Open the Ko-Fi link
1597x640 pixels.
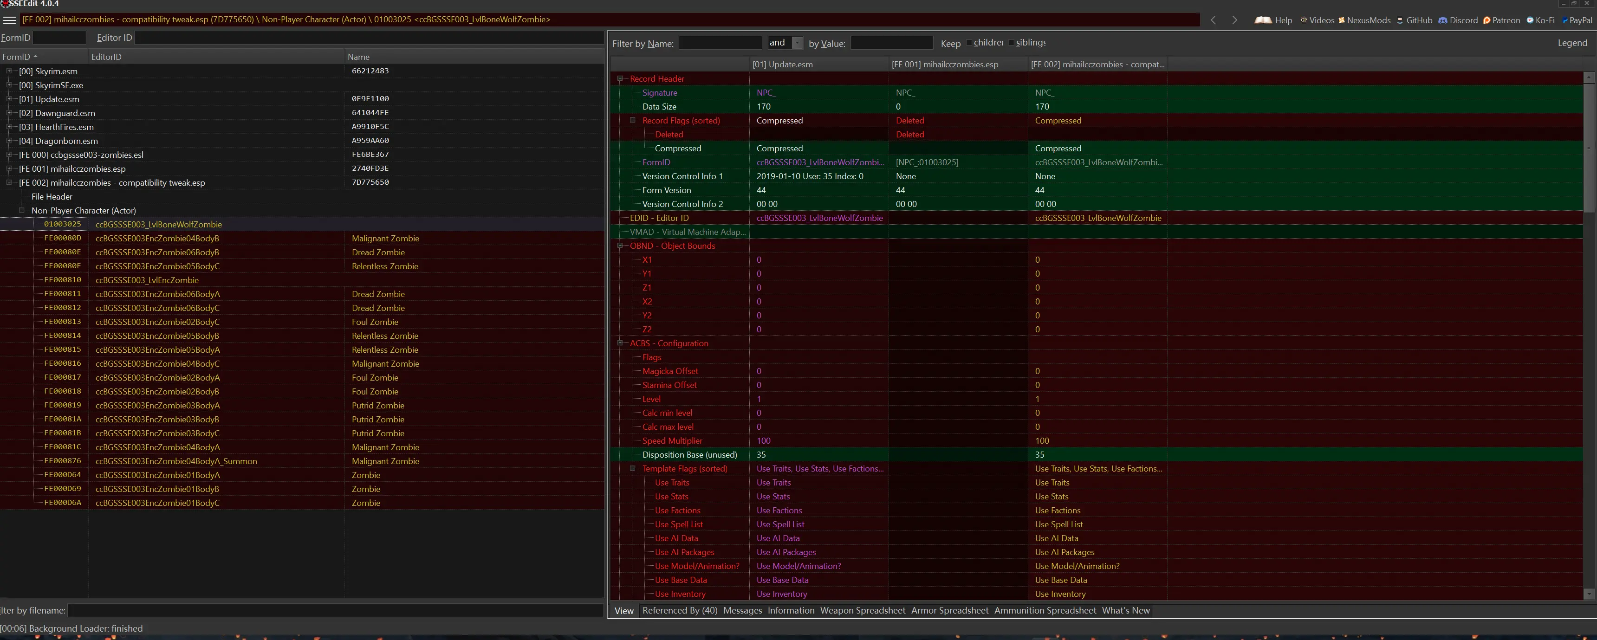1540,20
